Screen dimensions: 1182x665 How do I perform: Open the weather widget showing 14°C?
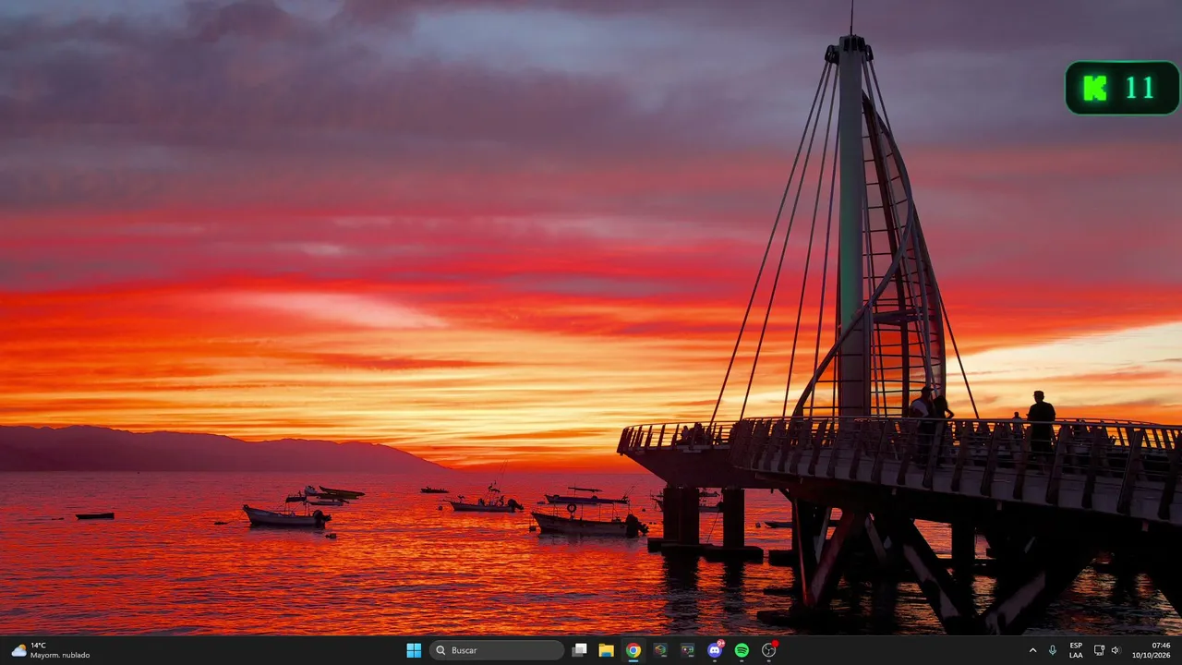coord(51,650)
